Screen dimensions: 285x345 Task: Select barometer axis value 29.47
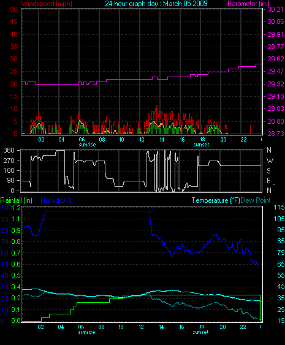(x=275, y=71)
